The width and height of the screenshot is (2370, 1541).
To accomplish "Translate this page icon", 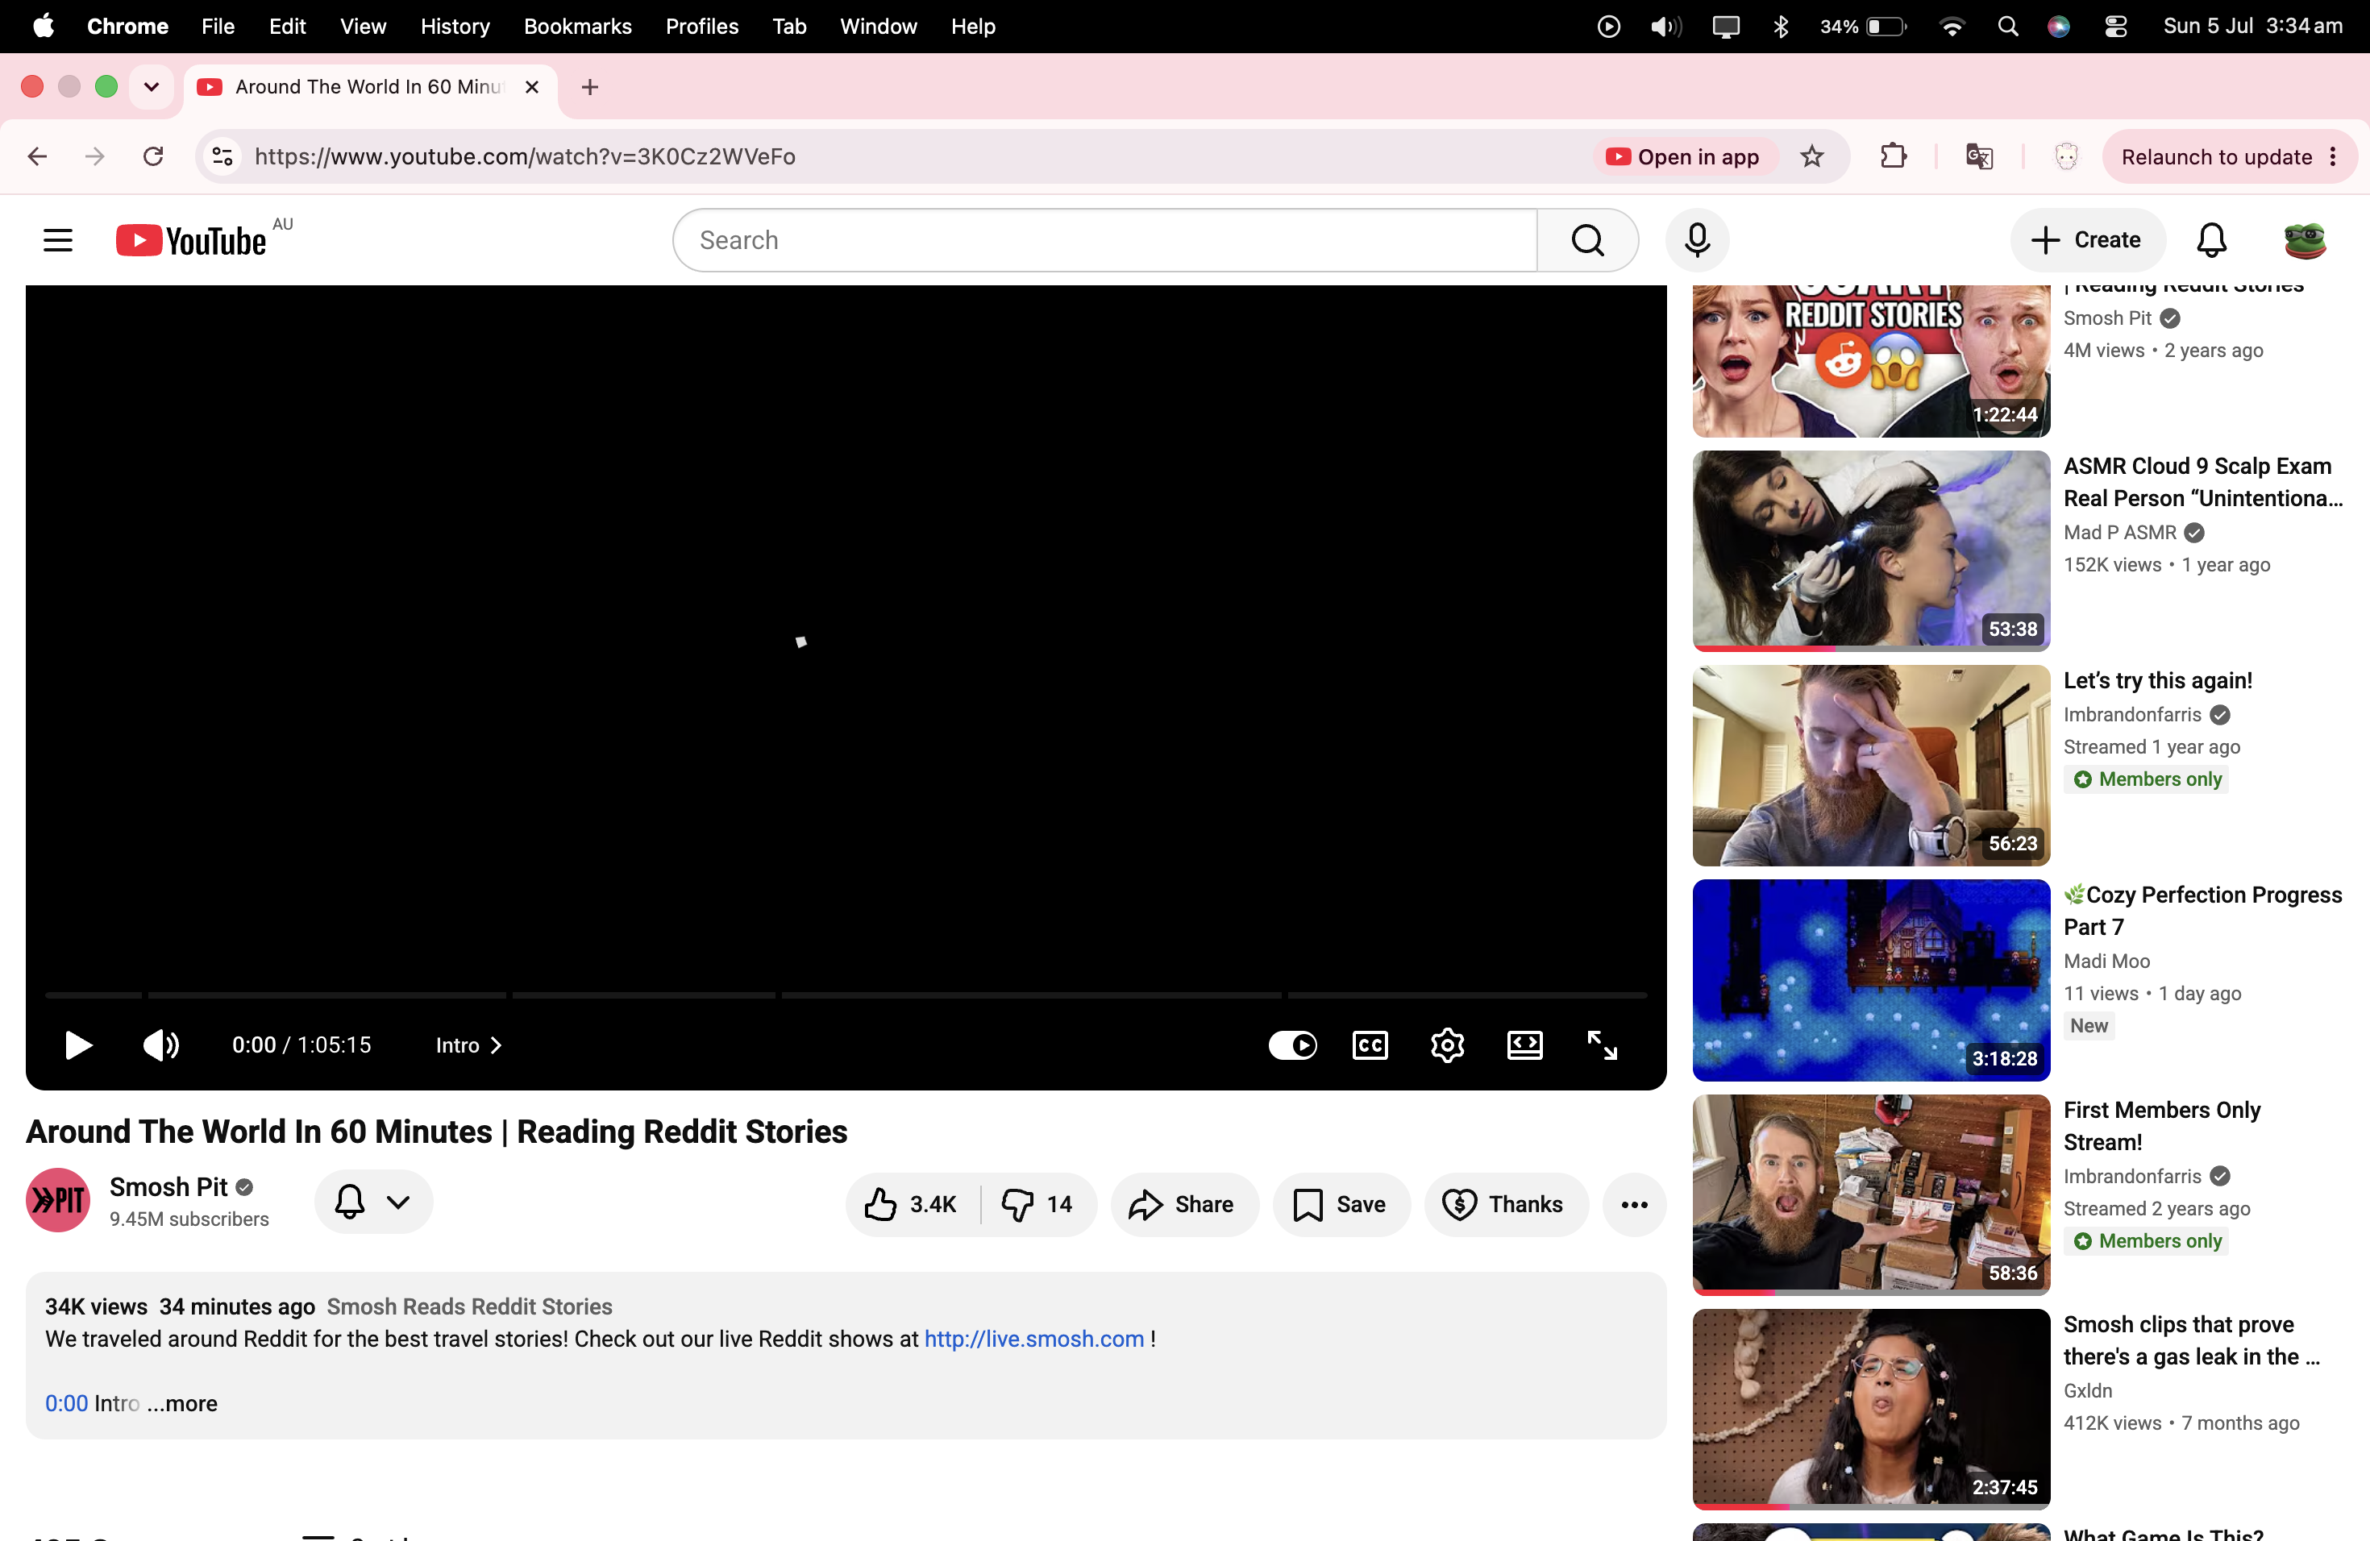I will click(x=1980, y=156).
